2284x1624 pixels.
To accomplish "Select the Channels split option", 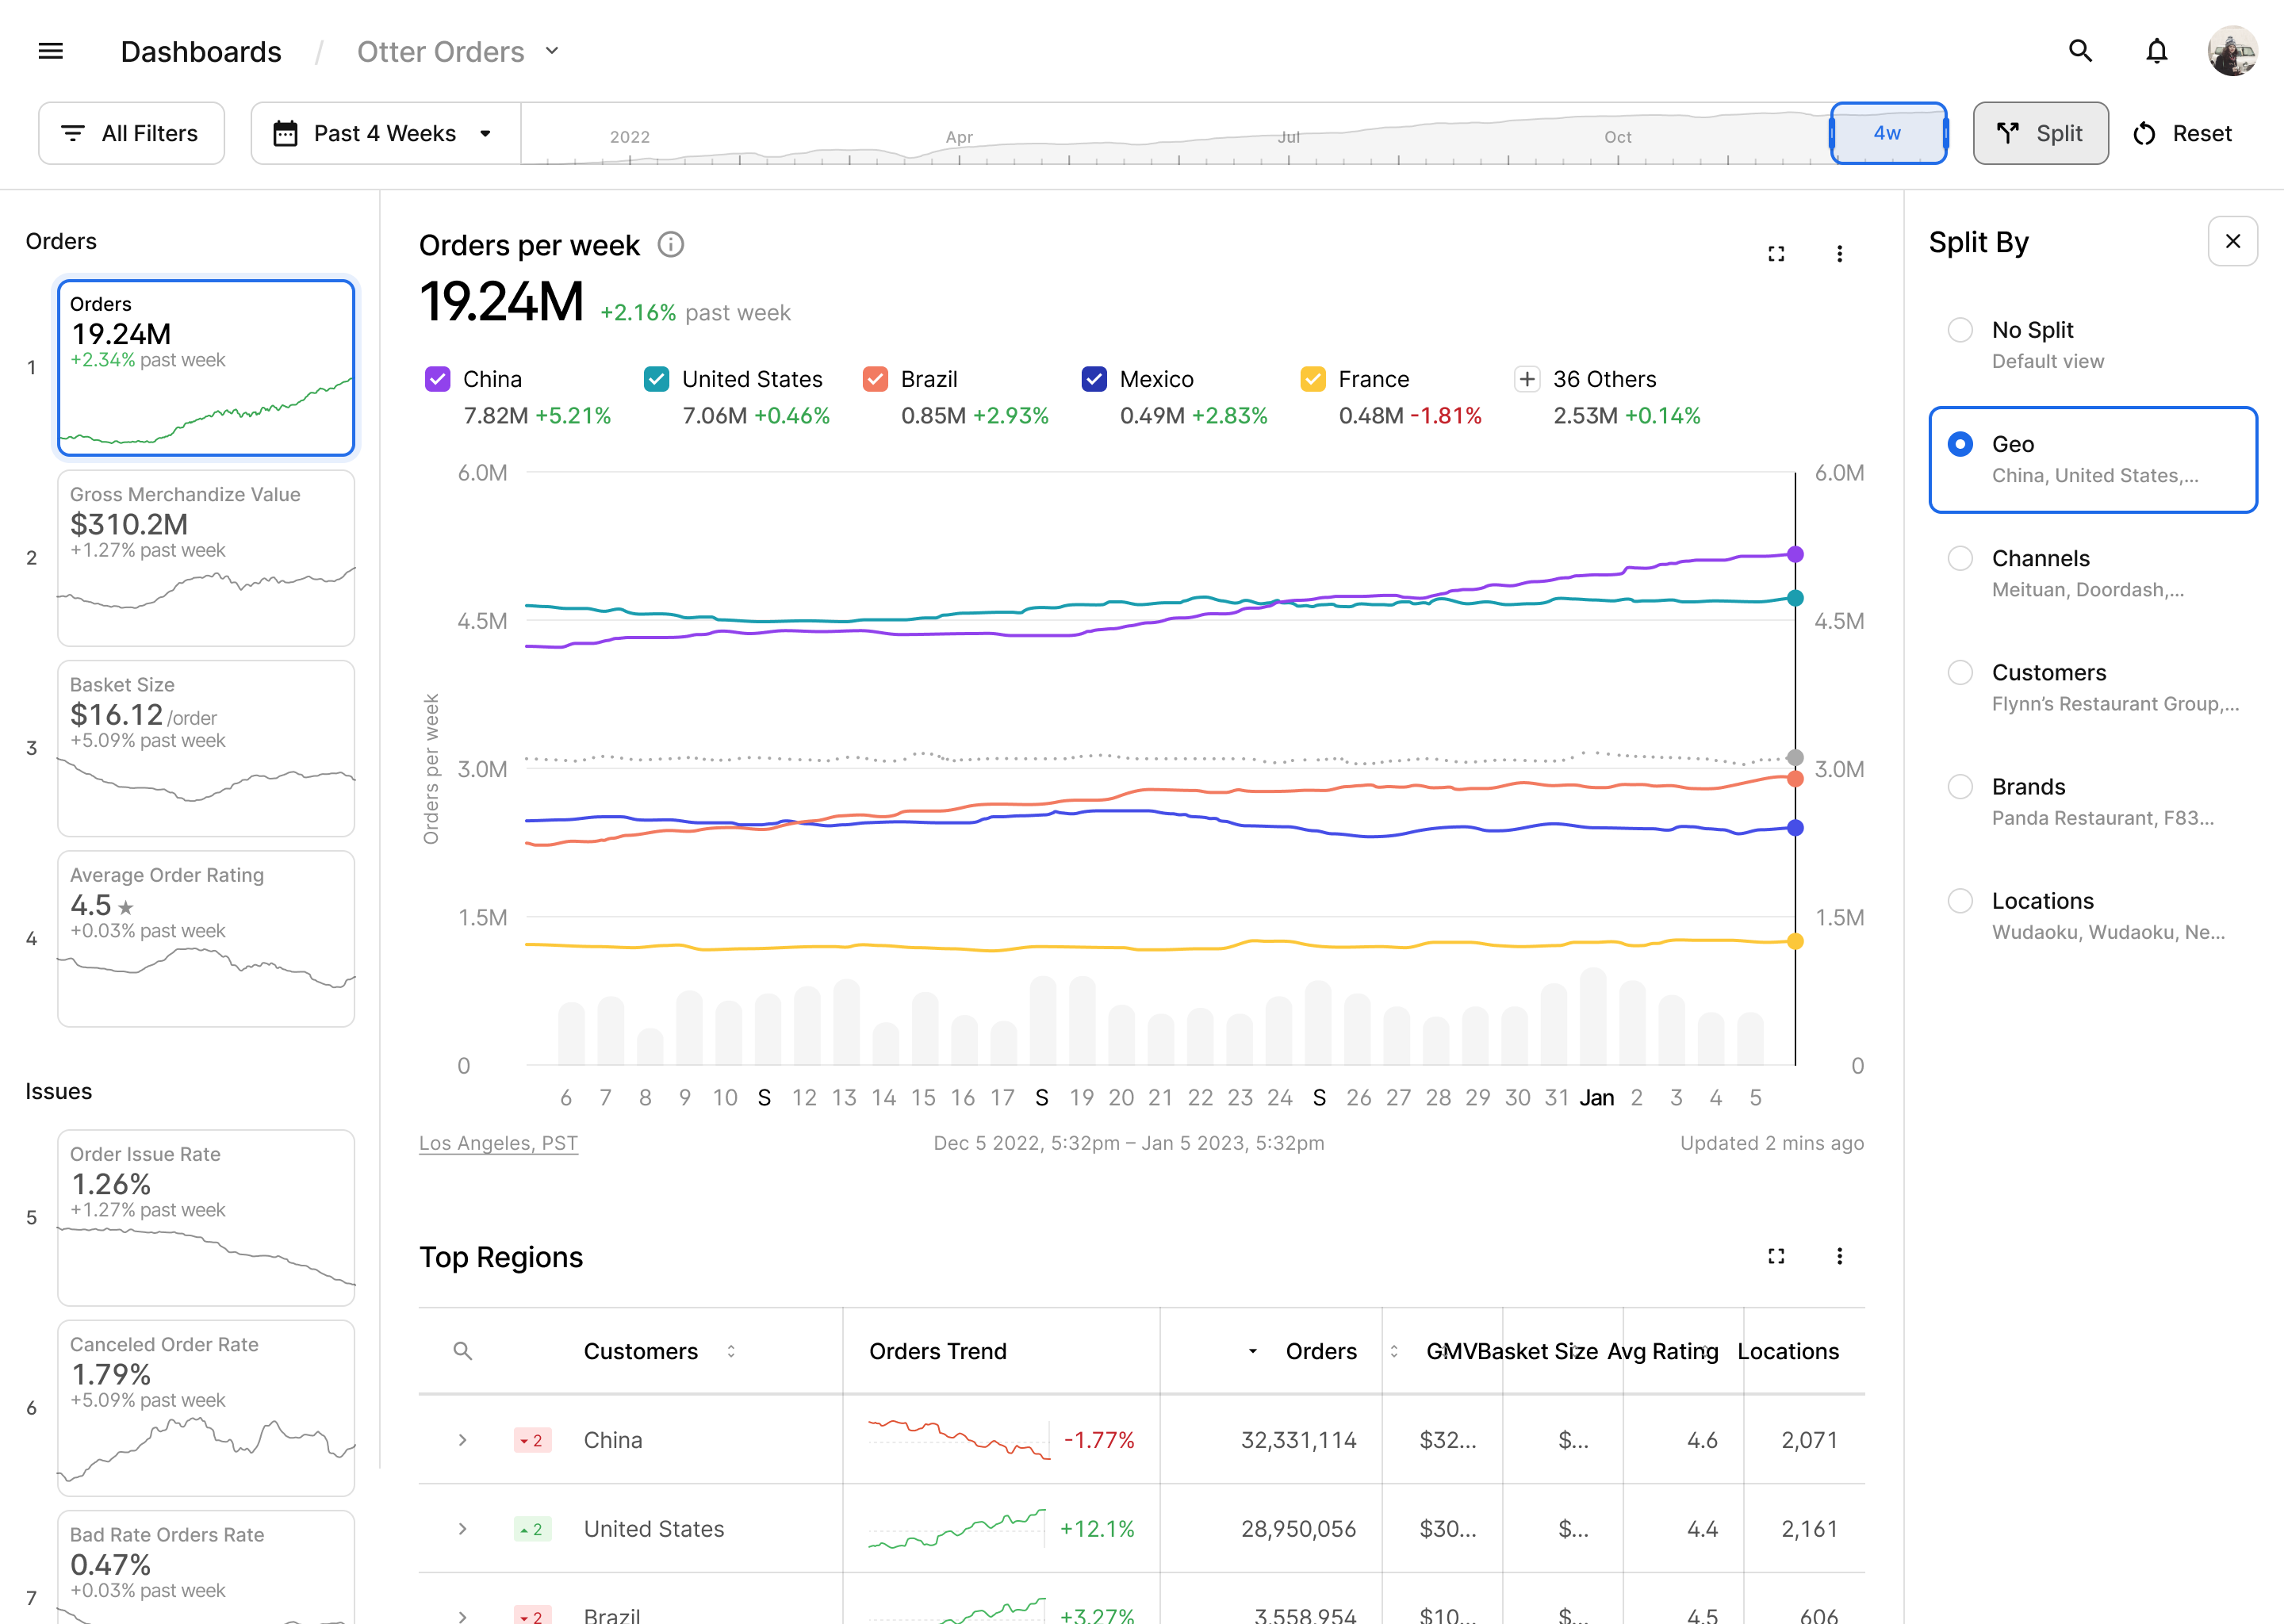I will click(1960, 558).
